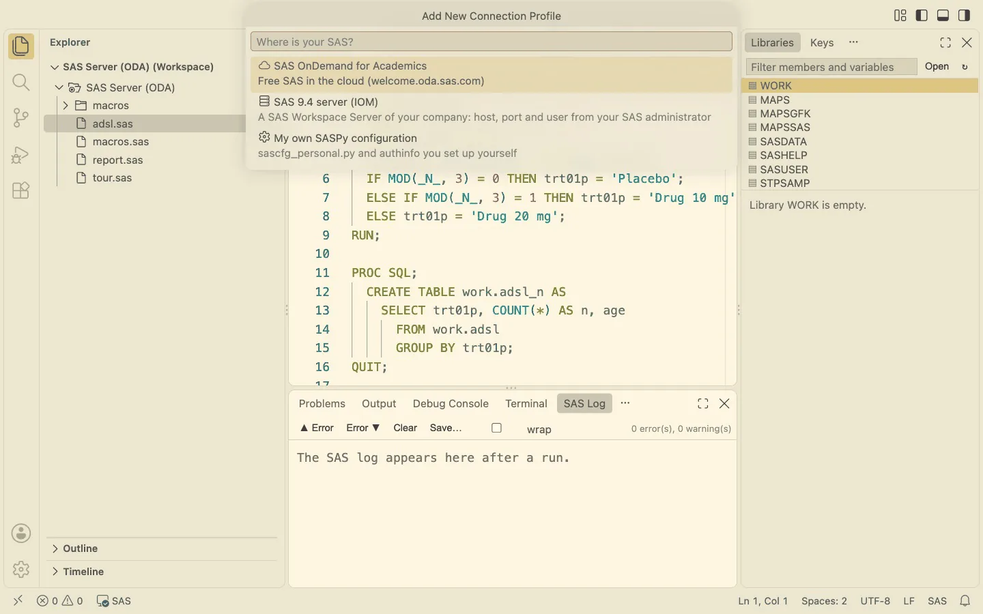Open the Manage gear icon
This screenshot has height=614, width=983.
[x=21, y=569]
